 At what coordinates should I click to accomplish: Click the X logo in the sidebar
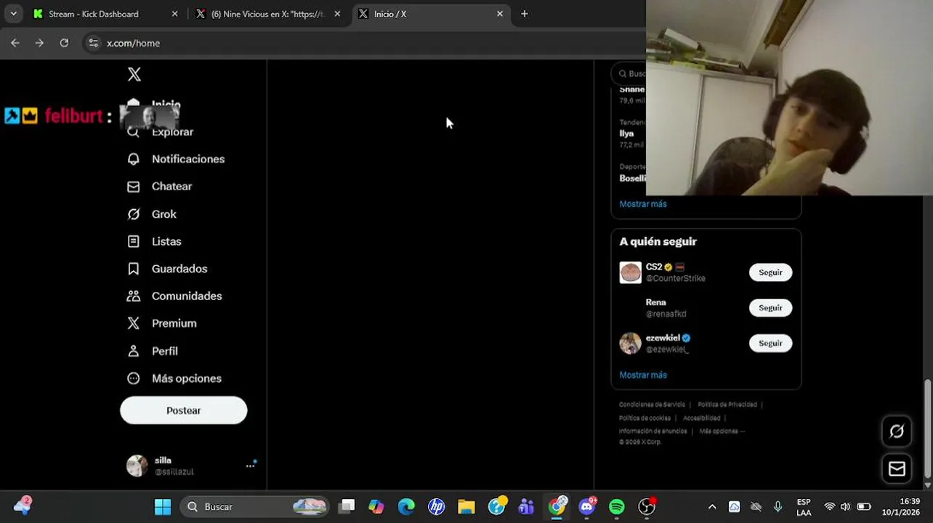134,74
